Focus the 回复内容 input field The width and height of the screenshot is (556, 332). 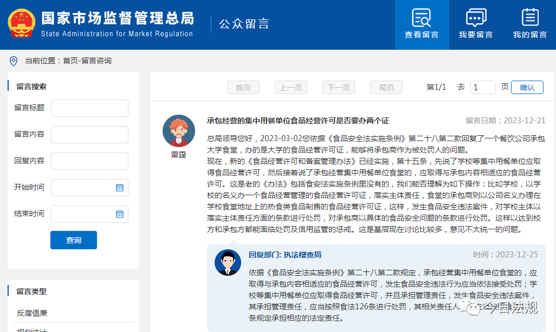[x=90, y=161]
